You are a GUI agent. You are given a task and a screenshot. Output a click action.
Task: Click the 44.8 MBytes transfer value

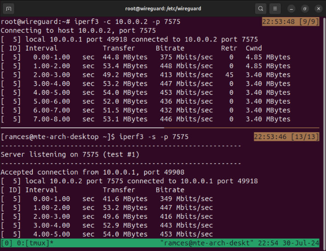pyautogui.click(x=125, y=57)
